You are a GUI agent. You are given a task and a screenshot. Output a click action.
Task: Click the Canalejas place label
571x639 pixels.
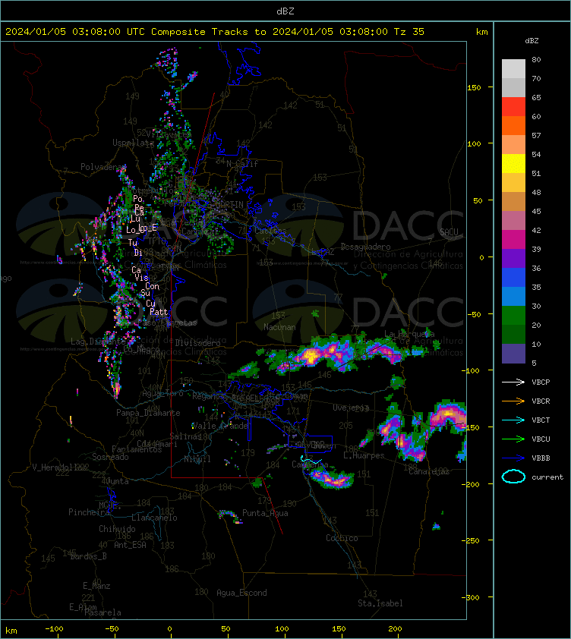(x=429, y=471)
